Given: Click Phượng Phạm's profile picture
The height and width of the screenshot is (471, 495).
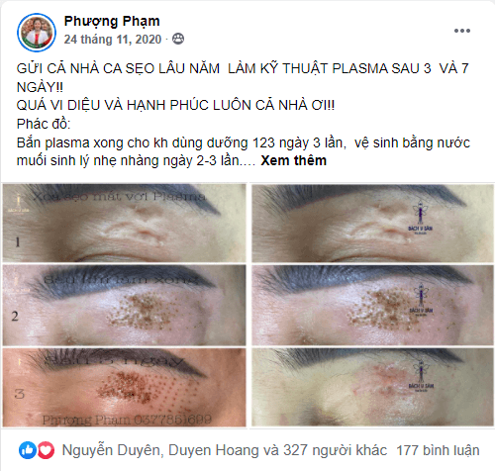Looking at the screenshot, I should [x=37, y=33].
